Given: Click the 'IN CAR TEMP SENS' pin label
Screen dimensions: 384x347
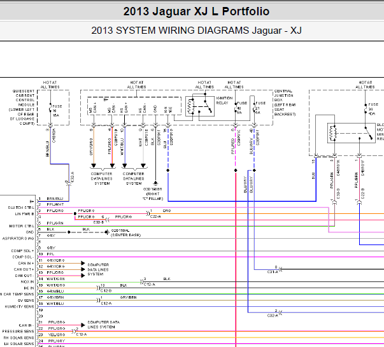Looking at the screenshot, I should point(17,294).
